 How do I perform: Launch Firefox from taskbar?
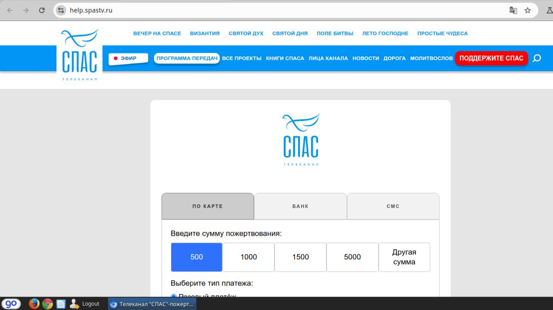[34, 304]
